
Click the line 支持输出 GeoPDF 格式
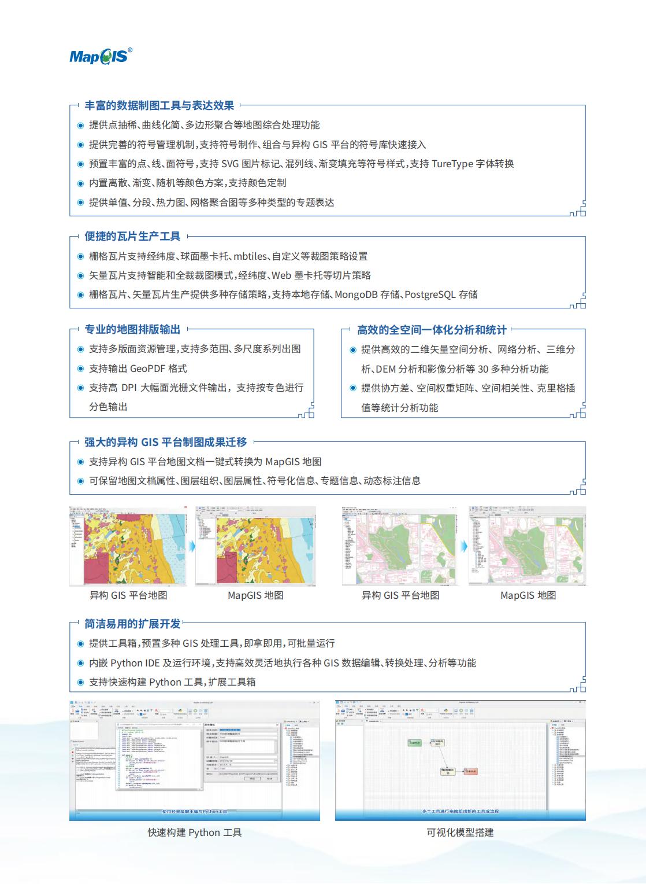138,369
